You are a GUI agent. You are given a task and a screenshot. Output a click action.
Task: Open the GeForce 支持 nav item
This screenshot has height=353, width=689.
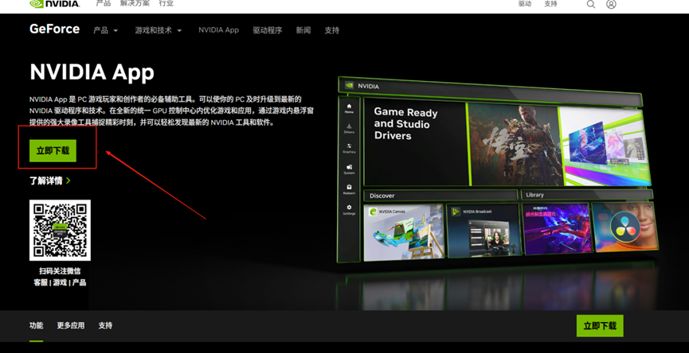(332, 30)
